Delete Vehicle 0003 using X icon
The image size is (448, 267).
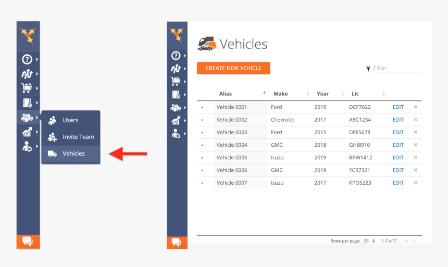[x=416, y=132]
